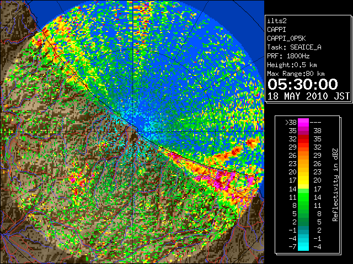This screenshot has width=353, height=264.
Task: Click the radar site center on coastline
Action: coord(133,132)
